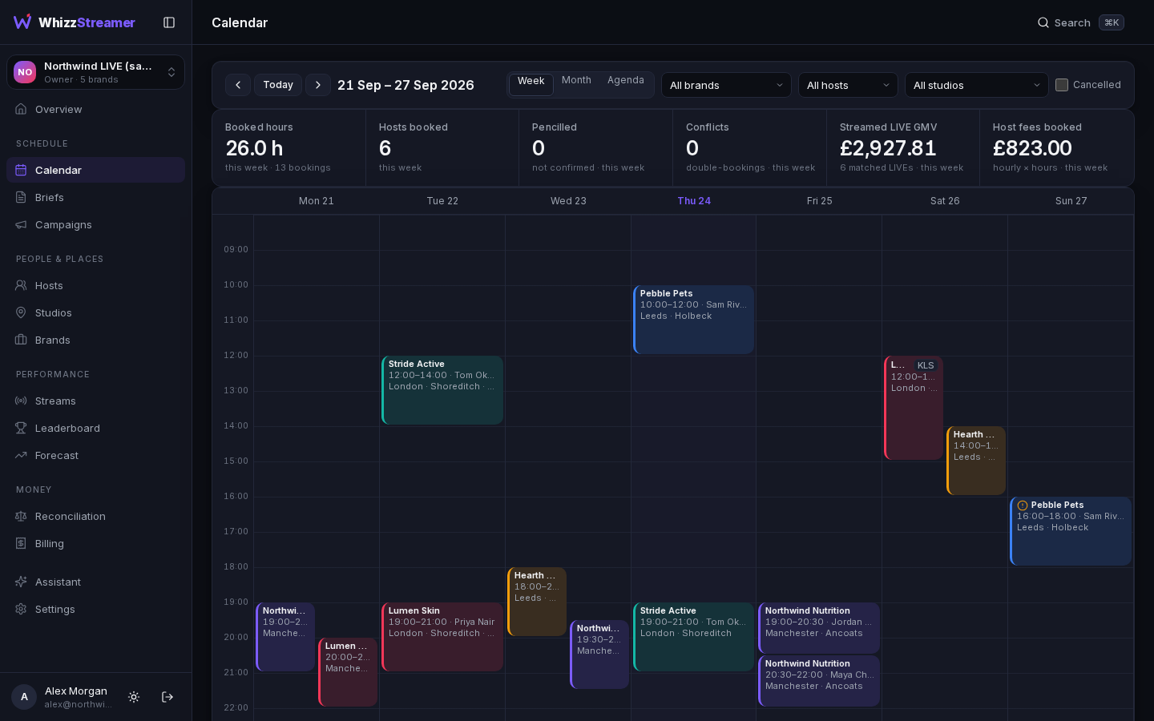Open Saturday 12:00 booking with KLS tag
The image size is (1154, 721).
[914, 408]
